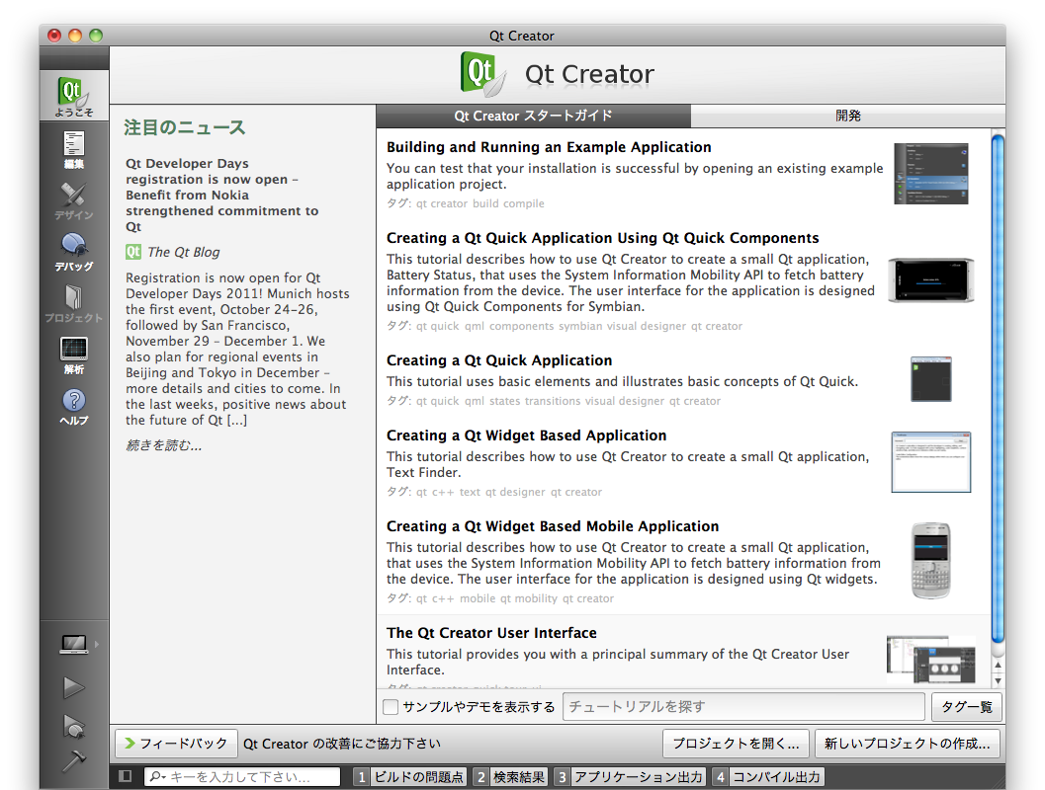The height and width of the screenshot is (790, 1045).
Task: Open the Help (ヘルプ) mode icon
Action: click(x=74, y=405)
